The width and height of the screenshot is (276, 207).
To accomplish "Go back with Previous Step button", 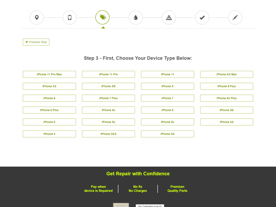I will [36, 42].
